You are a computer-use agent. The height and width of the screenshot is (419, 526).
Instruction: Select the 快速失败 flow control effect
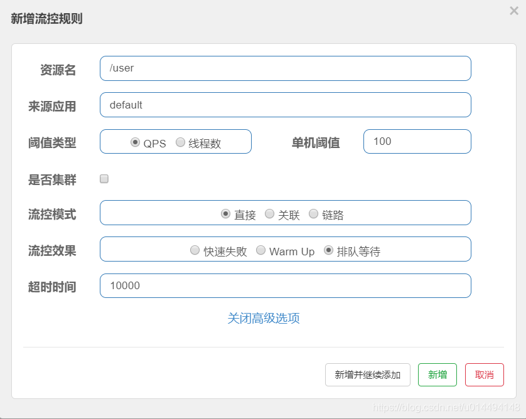click(195, 250)
